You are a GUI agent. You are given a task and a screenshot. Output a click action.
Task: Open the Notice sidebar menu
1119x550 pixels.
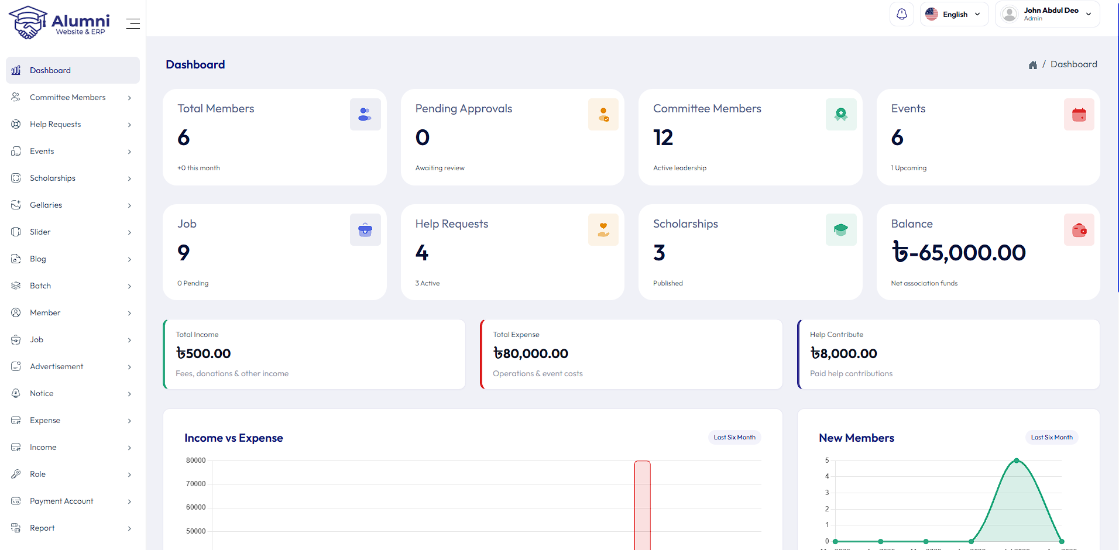point(73,393)
